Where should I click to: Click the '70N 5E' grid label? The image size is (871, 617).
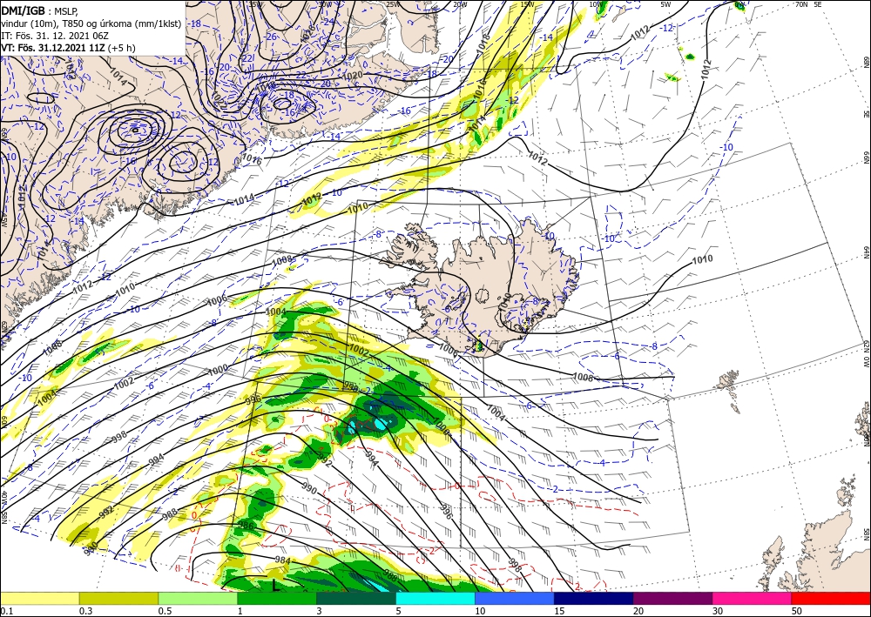coord(807,4)
